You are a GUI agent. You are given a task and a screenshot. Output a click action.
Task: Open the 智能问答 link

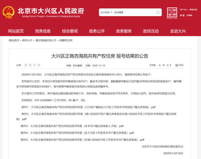(193, 10)
